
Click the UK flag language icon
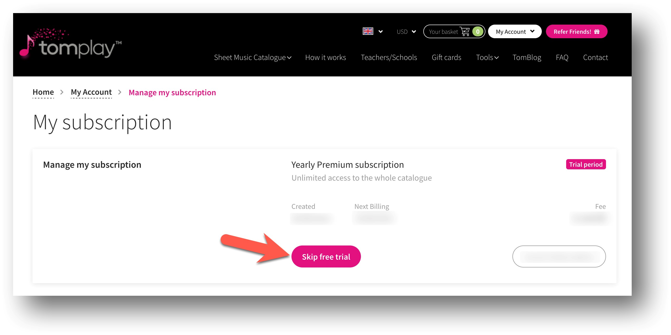368,31
